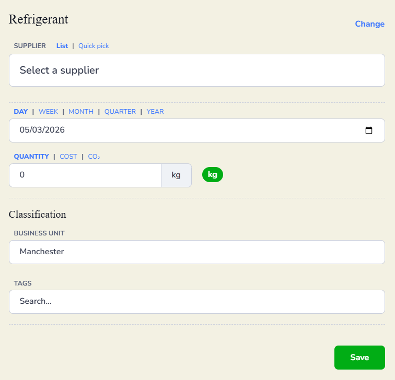Switch to the COST input mode

(68, 157)
